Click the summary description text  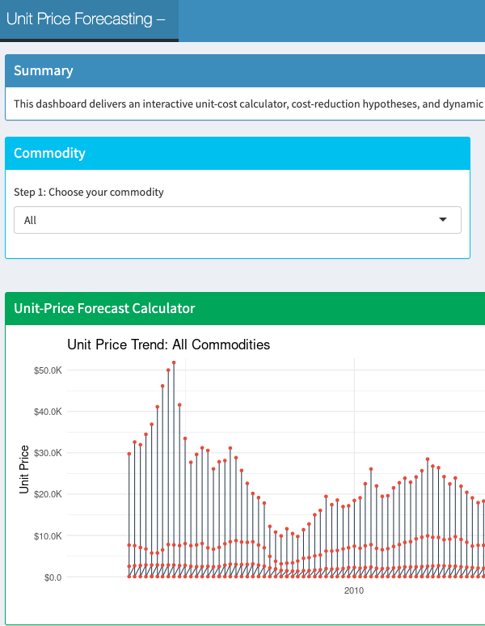[x=249, y=104]
